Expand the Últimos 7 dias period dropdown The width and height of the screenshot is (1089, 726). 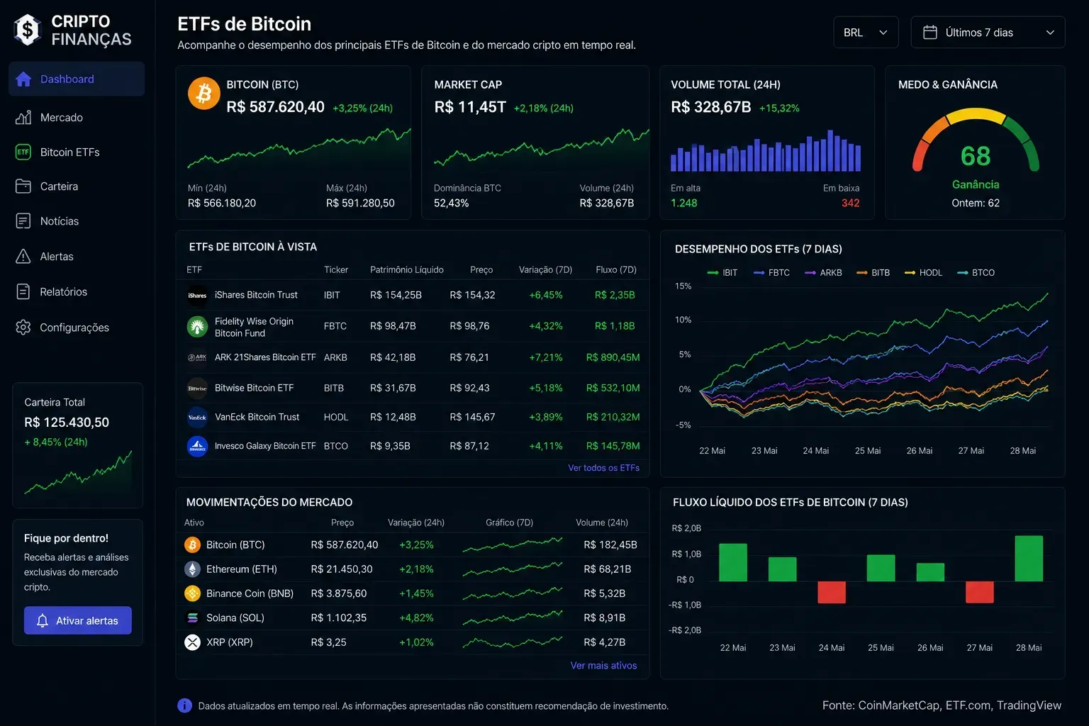point(988,33)
